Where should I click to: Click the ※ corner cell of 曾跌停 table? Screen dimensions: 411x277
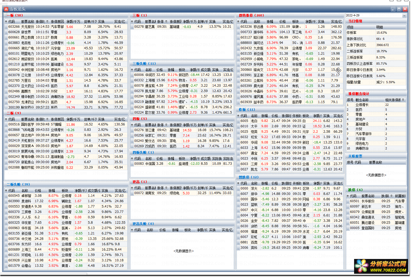(238, 183)
